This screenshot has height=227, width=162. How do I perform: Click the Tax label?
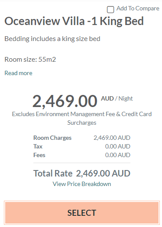38,146
